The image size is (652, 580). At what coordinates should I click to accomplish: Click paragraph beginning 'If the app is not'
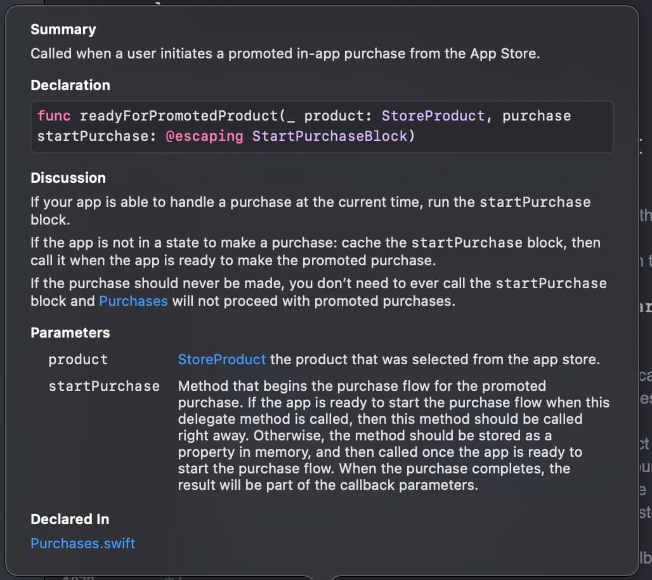click(x=315, y=251)
